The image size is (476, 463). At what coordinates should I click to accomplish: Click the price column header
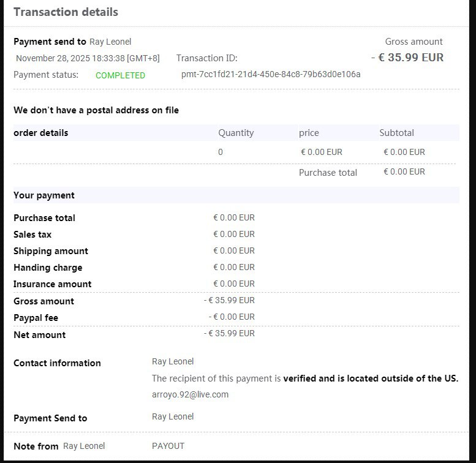pos(309,133)
